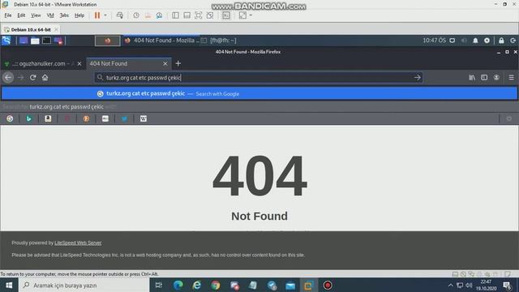Image resolution: width=519 pixels, height=292 pixels.
Task: Open the VMware console view
Action: click(226, 15)
